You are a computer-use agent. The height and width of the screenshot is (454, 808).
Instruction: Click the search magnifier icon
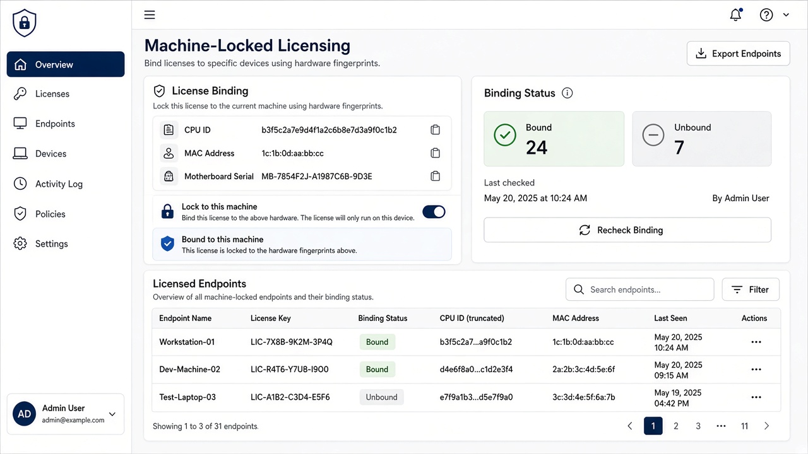(579, 289)
